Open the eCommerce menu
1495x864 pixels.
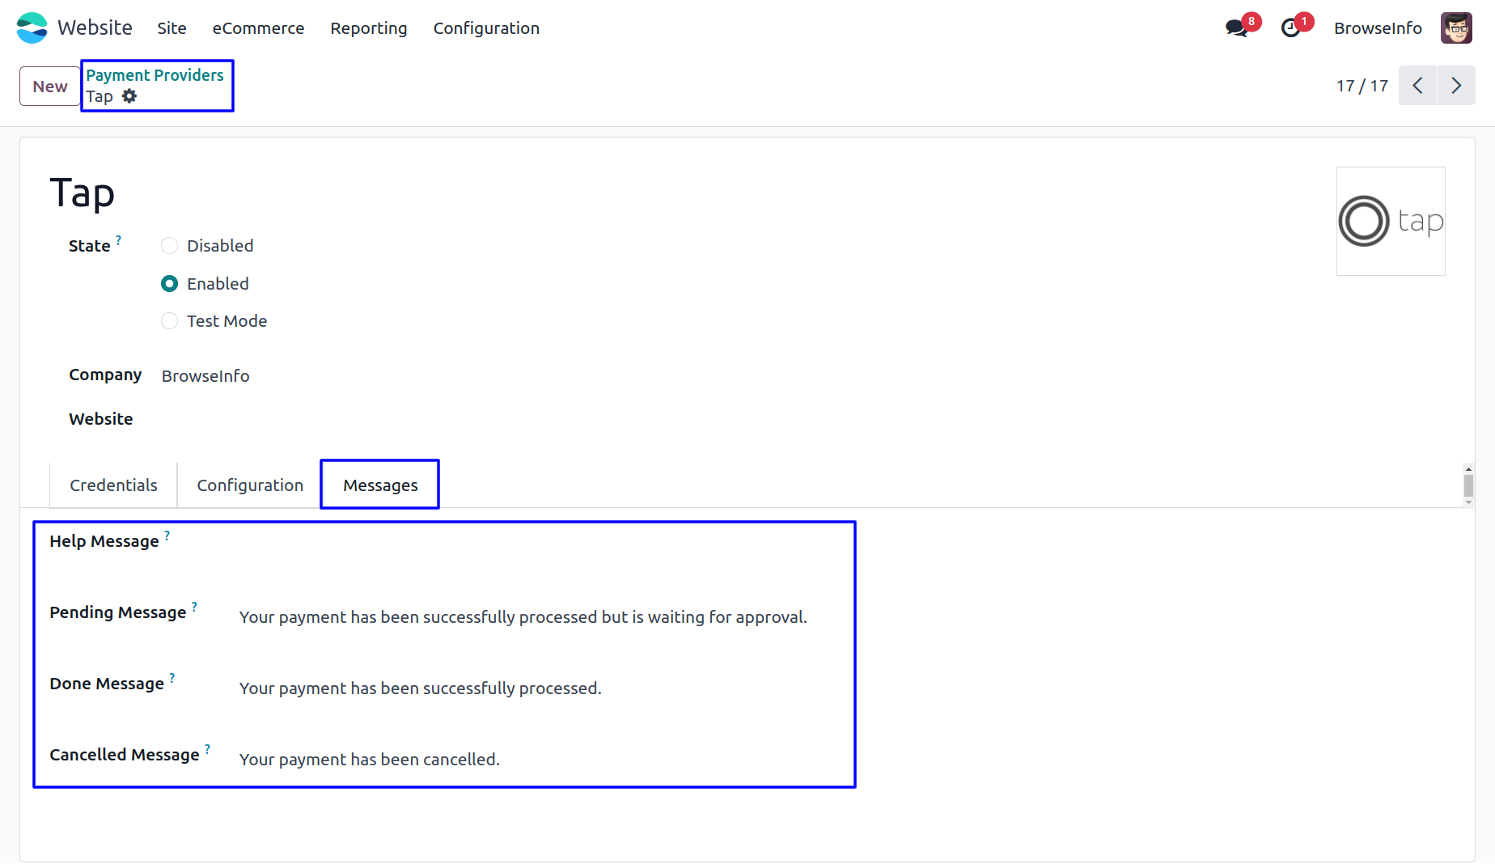pyautogui.click(x=258, y=28)
